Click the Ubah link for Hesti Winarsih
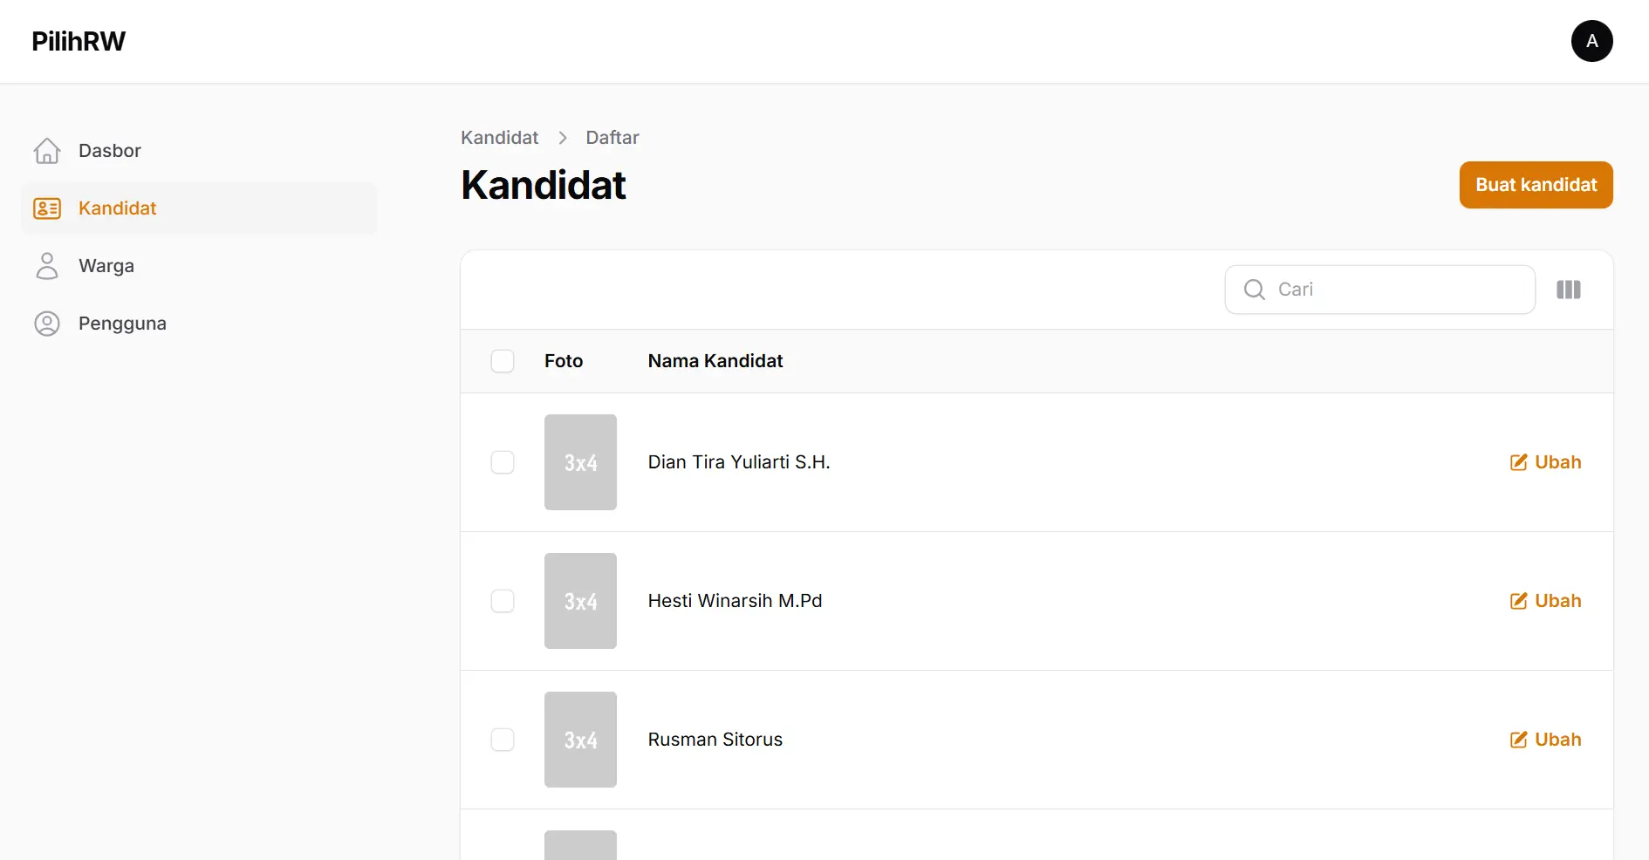The width and height of the screenshot is (1649, 860). point(1558,601)
